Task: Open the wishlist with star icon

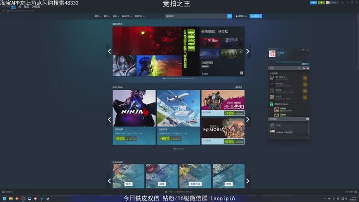Action: click(x=241, y=16)
